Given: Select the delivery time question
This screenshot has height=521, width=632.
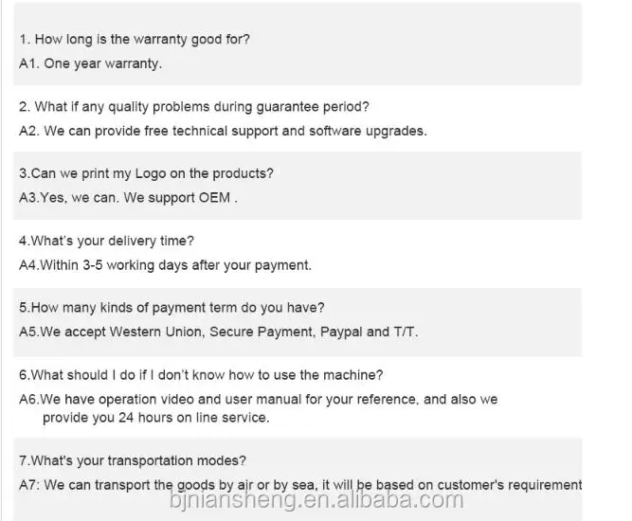Looking at the screenshot, I should (x=106, y=242).
